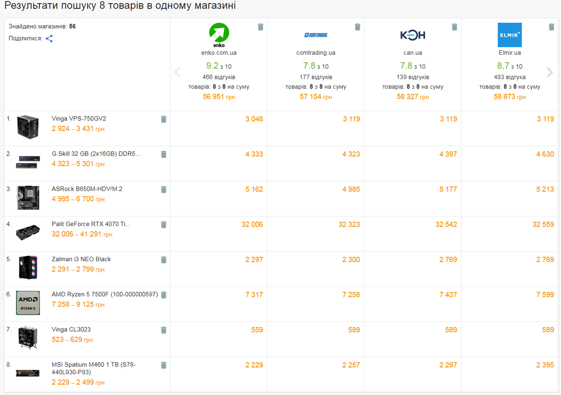The image size is (561, 395).
Task: Remove AMD Ryzen 5 7500F via trash icon
Action: (164, 295)
